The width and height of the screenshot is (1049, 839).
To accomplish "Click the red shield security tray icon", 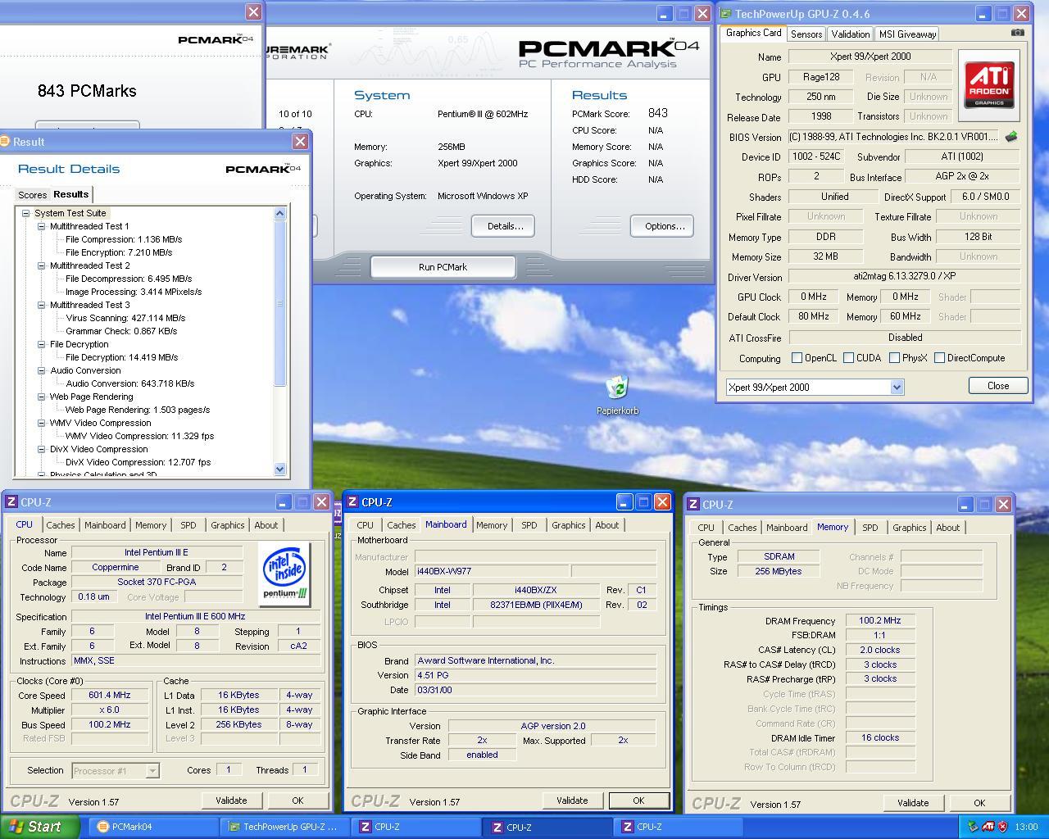I will pos(1002,827).
